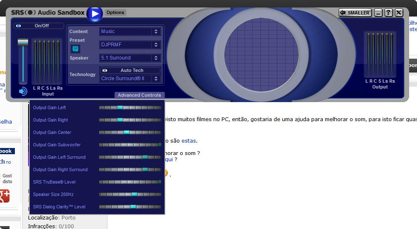
Task: Open the Preset dropdown showing DJPRMF
Action: tap(130, 45)
